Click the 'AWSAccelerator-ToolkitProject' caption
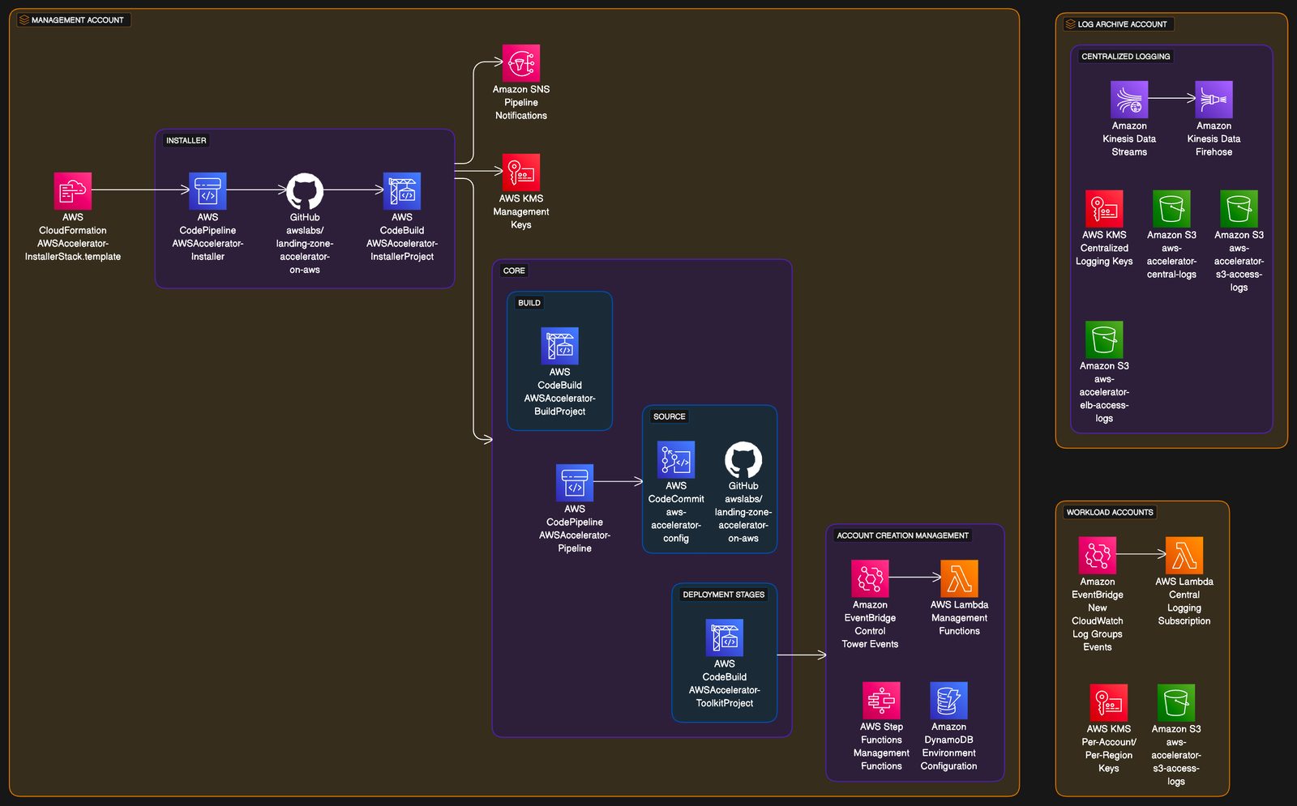The image size is (1297, 806). (725, 697)
